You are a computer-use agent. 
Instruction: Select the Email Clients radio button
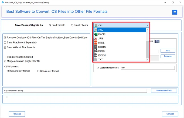point(72,25)
